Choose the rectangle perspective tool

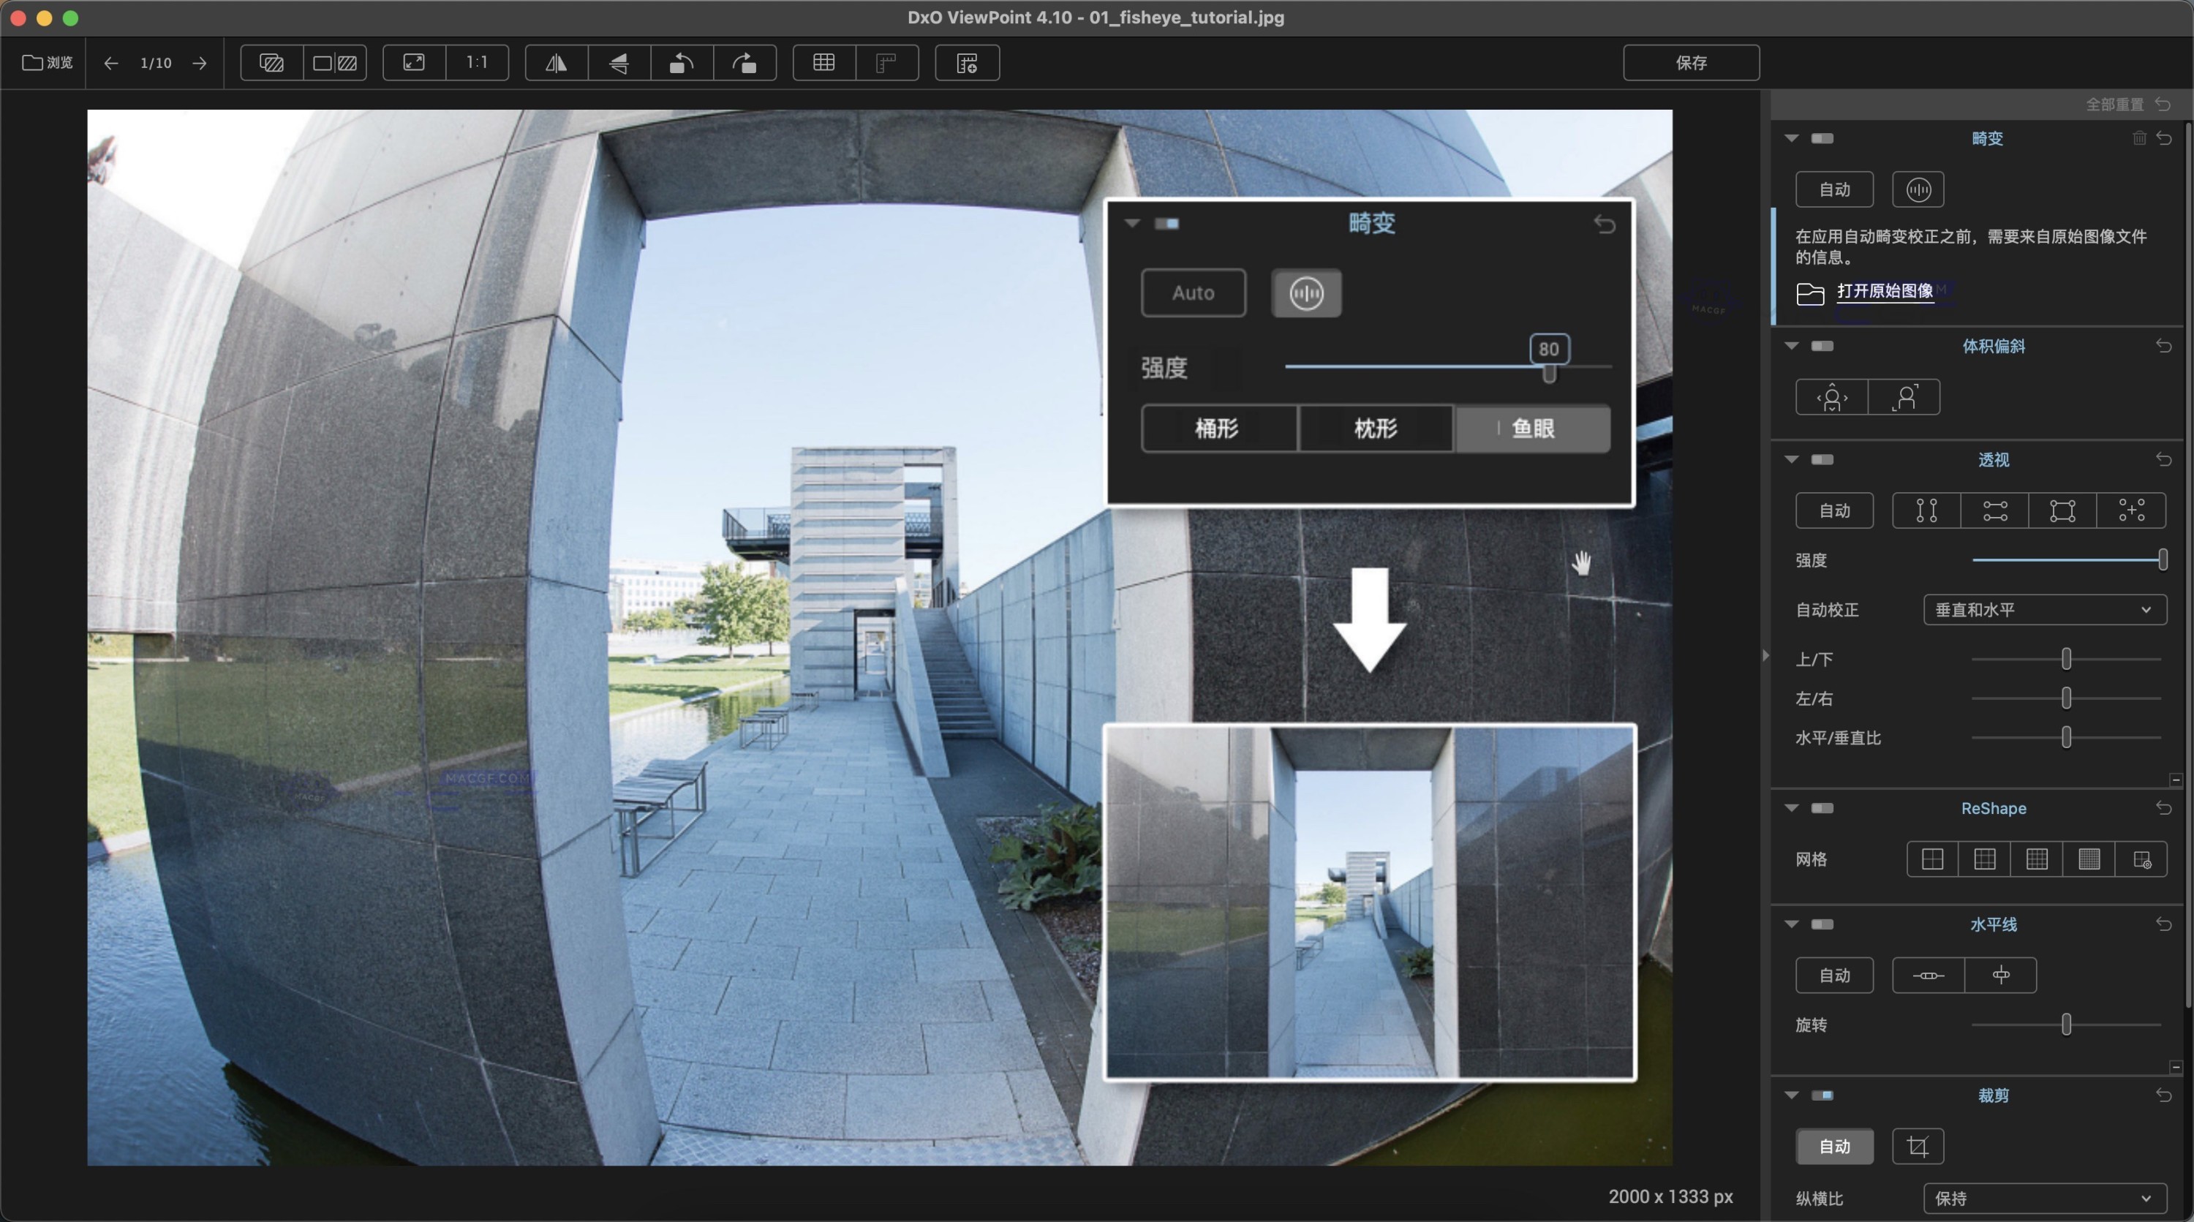(2062, 511)
